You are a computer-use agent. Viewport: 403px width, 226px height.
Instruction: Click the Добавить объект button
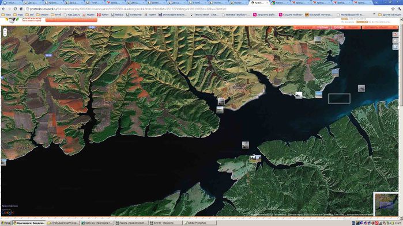click(x=379, y=27)
